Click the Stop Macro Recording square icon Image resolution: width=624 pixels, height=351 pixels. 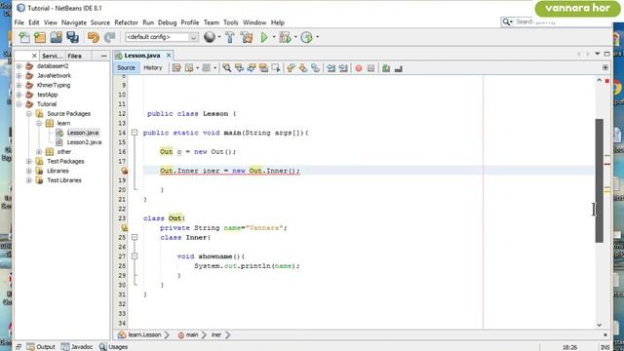point(370,68)
